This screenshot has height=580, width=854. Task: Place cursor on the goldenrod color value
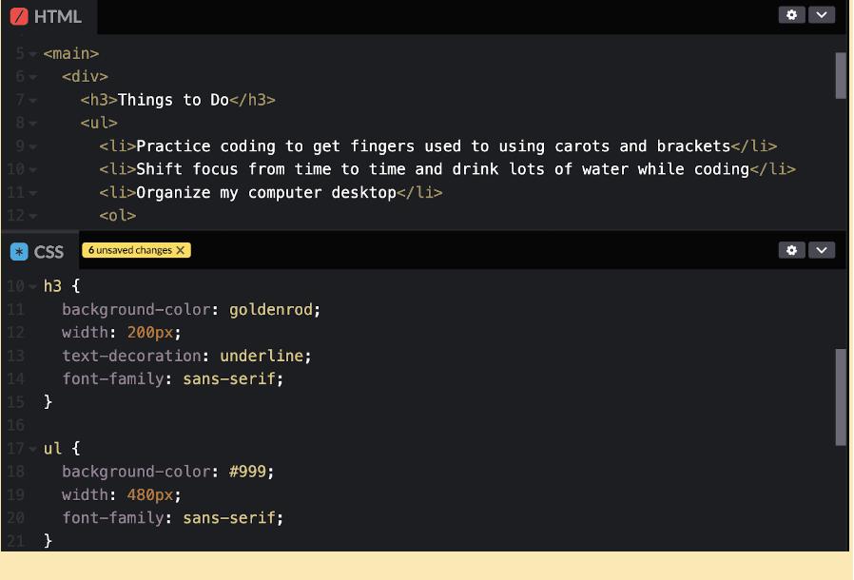click(271, 309)
